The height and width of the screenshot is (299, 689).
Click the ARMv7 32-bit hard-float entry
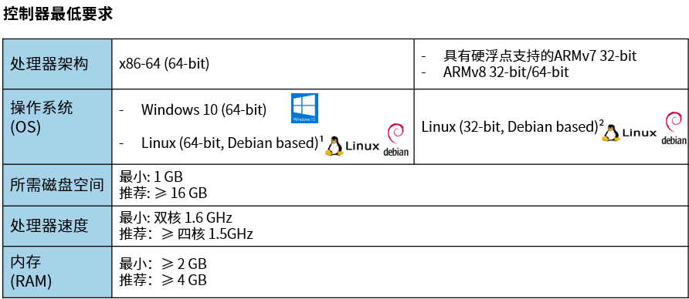click(540, 56)
